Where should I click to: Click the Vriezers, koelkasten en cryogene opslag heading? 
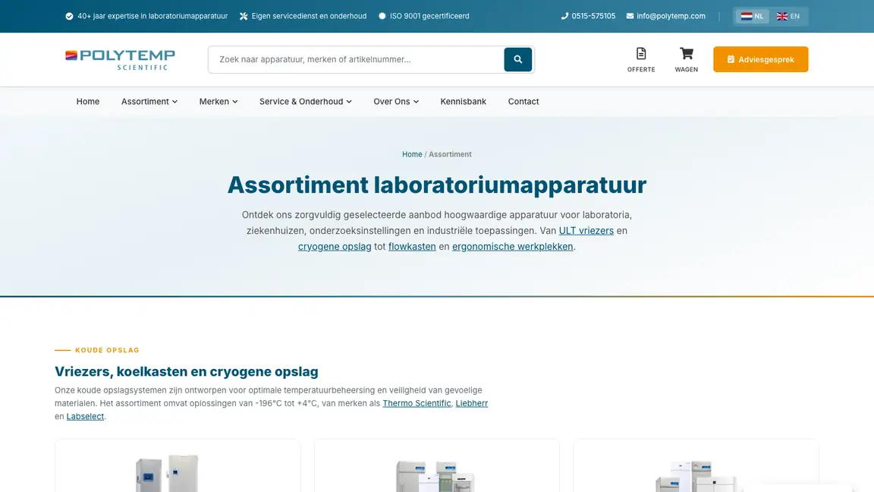click(186, 371)
